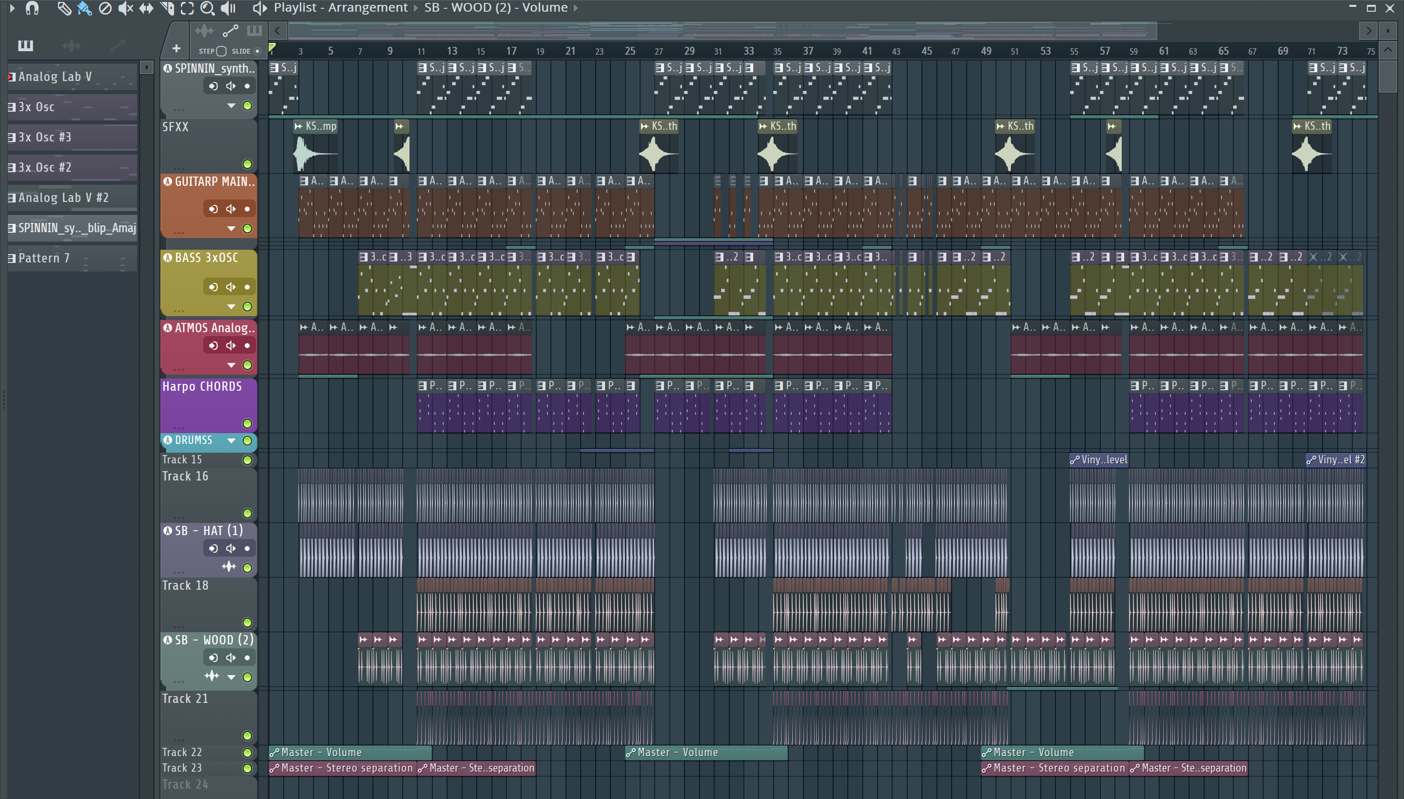Choose the Select marquee tool
Viewport: 1404px width, 799px height.
(187, 8)
